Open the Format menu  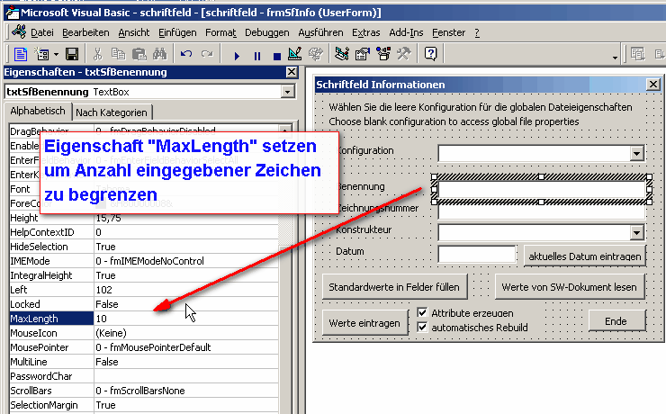pyautogui.click(x=220, y=32)
